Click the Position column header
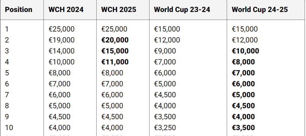The width and height of the screenshot is (306, 136). 19,10
